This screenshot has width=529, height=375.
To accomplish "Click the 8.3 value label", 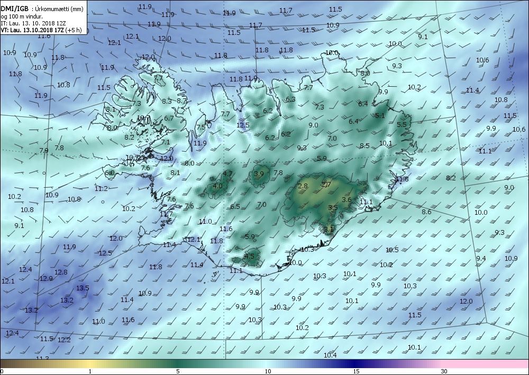I will coord(167,101).
